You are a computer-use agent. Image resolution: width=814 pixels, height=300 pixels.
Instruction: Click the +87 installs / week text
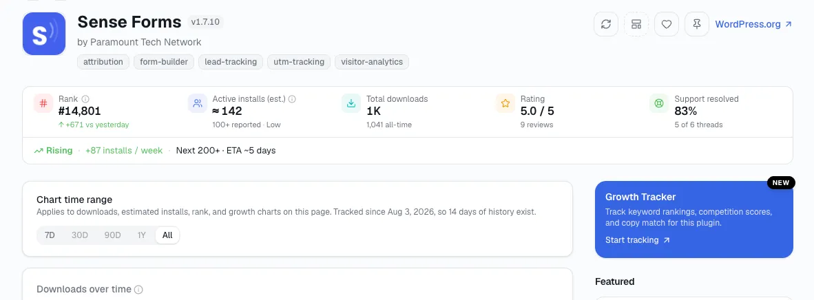[x=124, y=151]
